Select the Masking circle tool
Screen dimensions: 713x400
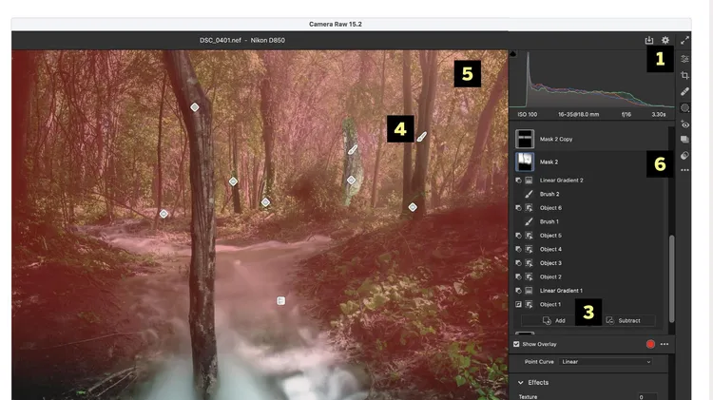point(684,107)
